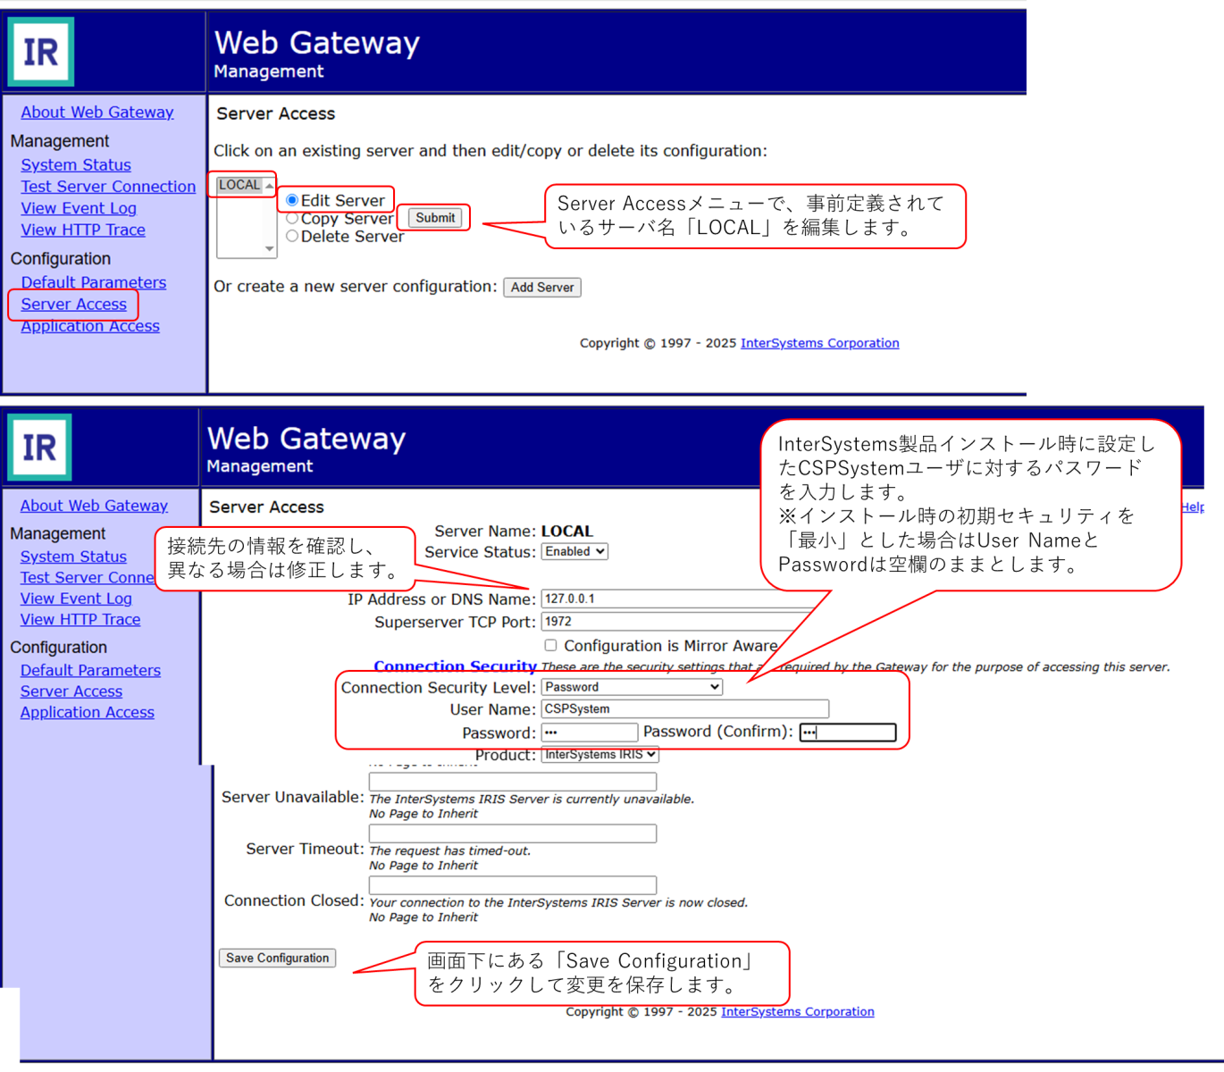Click the User Name field containing CSPSystem
Viewport: 1224px width, 1072px height.
coord(684,709)
